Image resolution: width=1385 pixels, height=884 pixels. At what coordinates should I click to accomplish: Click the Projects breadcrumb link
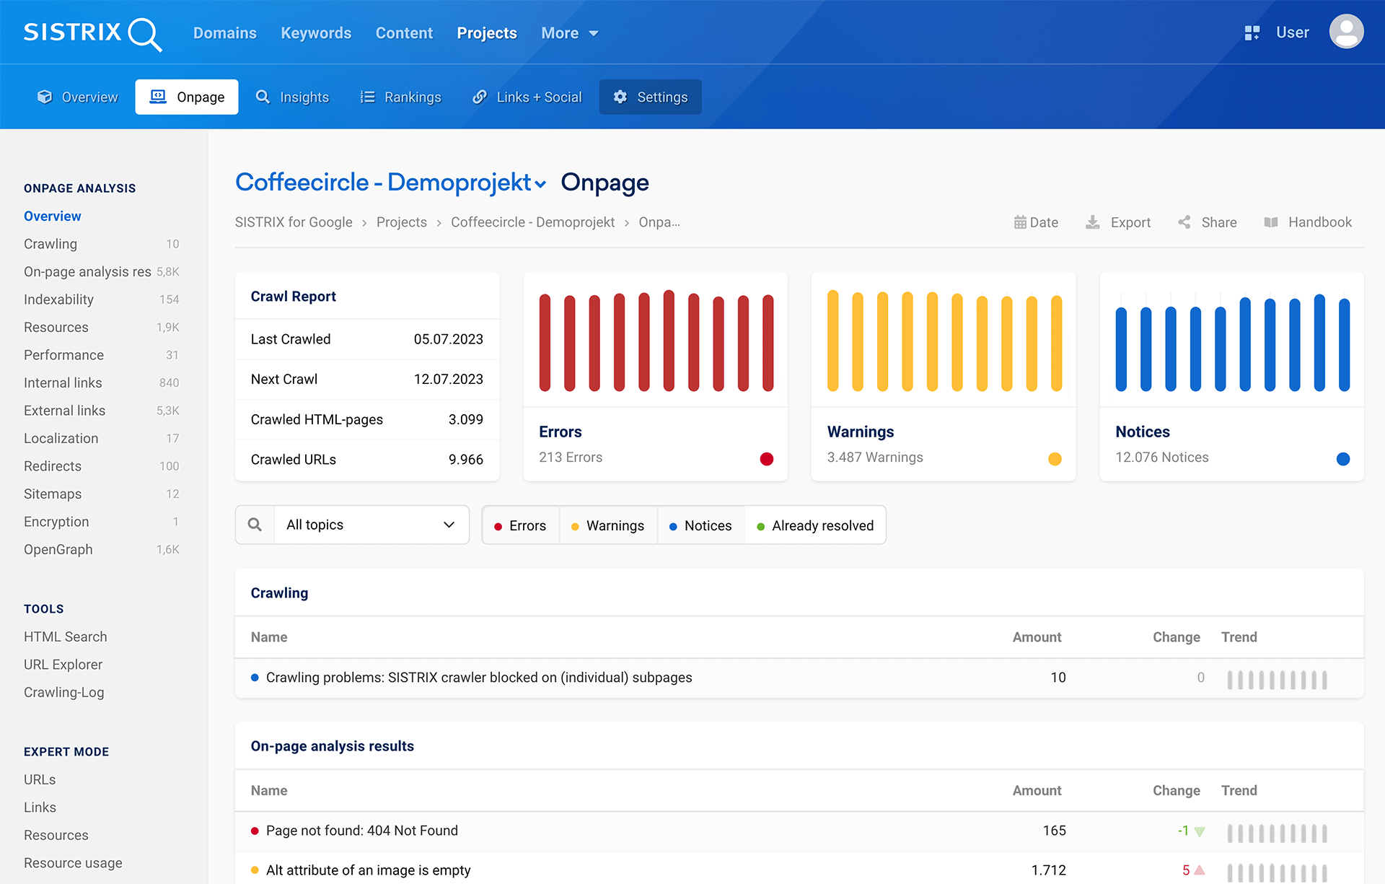401,222
